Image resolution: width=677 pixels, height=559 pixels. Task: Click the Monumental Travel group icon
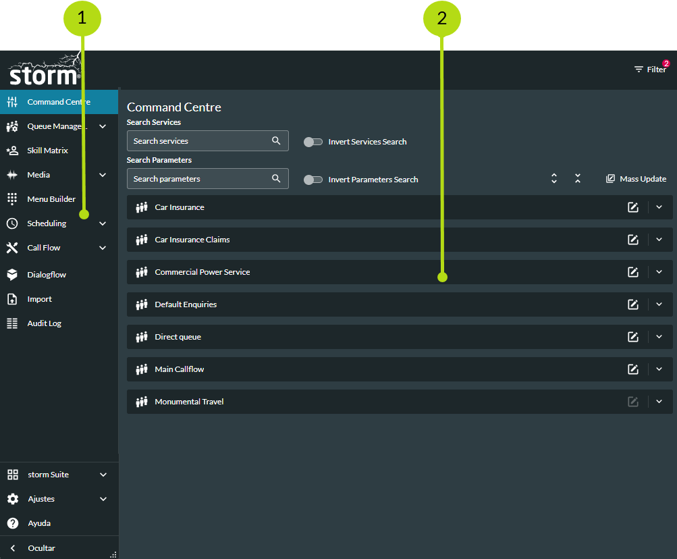(x=142, y=402)
